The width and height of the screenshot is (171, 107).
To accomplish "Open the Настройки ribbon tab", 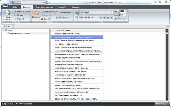I will (x=62, y=7).
